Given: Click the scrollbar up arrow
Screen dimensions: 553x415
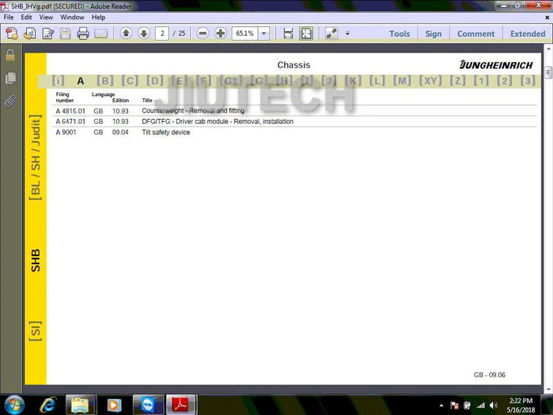Looking at the screenshot, I should [548, 48].
